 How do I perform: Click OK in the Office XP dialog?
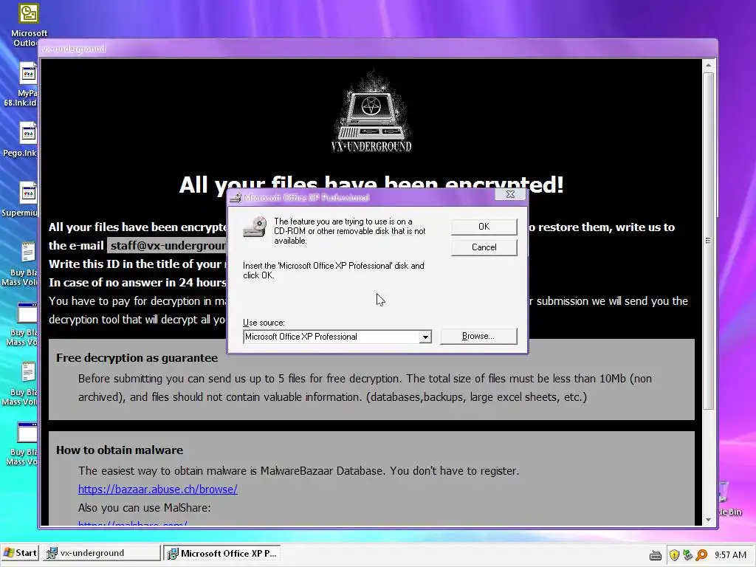(484, 227)
